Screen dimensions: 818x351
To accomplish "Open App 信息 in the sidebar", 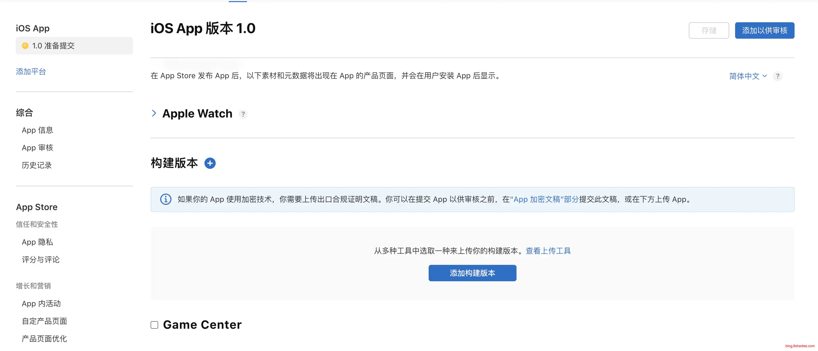I will tap(38, 130).
